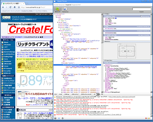Click the yellow warning count icon

[149, 118]
